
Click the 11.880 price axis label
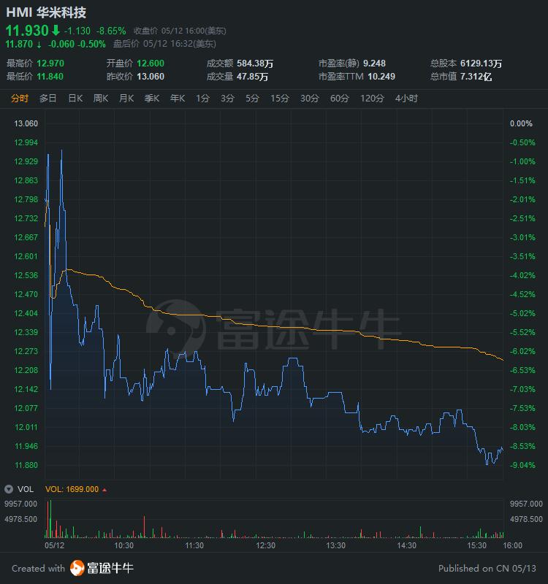pyautogui.click(x=26, y=465)
